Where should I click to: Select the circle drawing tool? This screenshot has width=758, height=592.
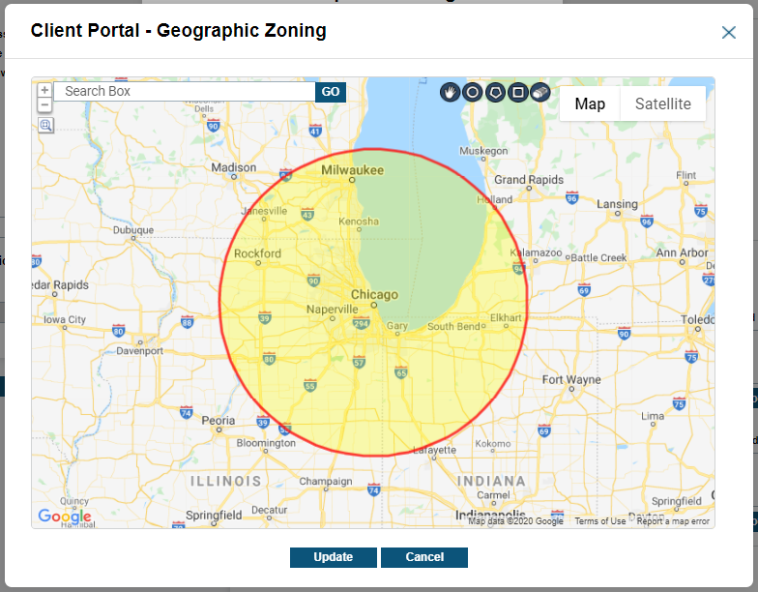click(472, 92)
